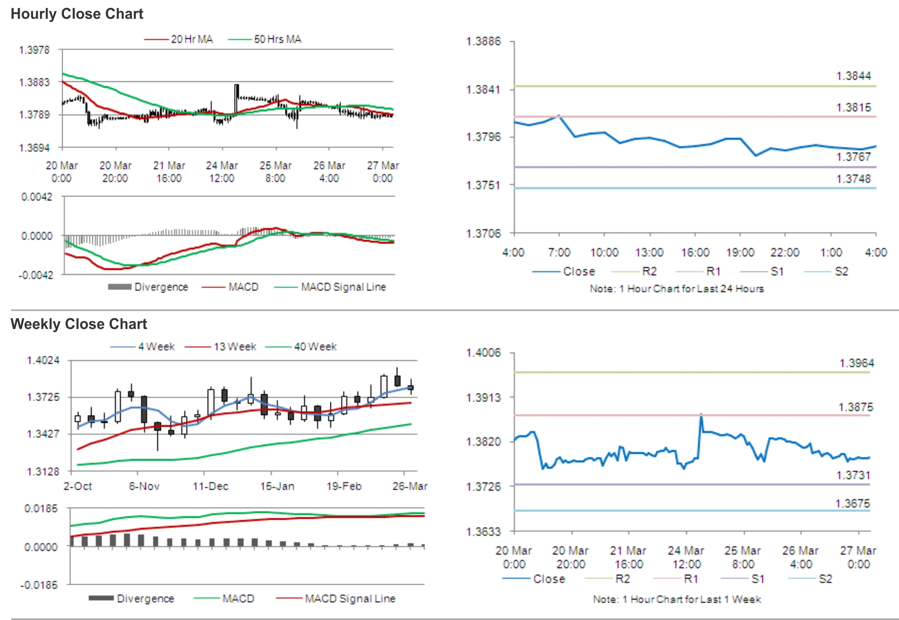Click the note 1 Hour Chart for Last 24 Hours
899x620 pixels.
pyautogui.click(x=677, y=288)
